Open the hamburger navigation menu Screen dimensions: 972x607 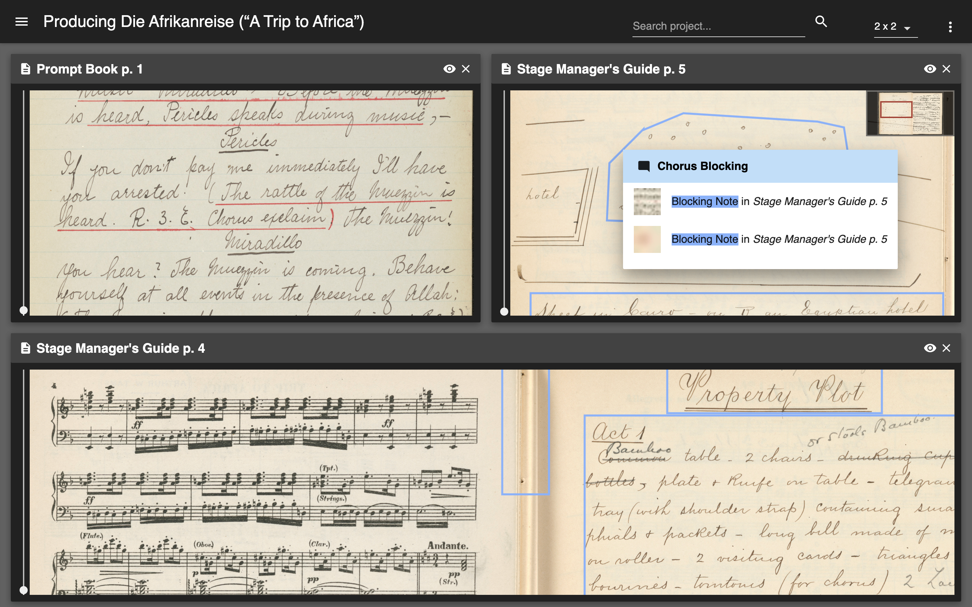(22, 22)
